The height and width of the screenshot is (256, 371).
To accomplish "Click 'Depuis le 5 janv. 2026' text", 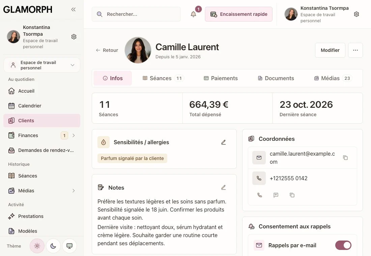I will (x=178, y=57).
